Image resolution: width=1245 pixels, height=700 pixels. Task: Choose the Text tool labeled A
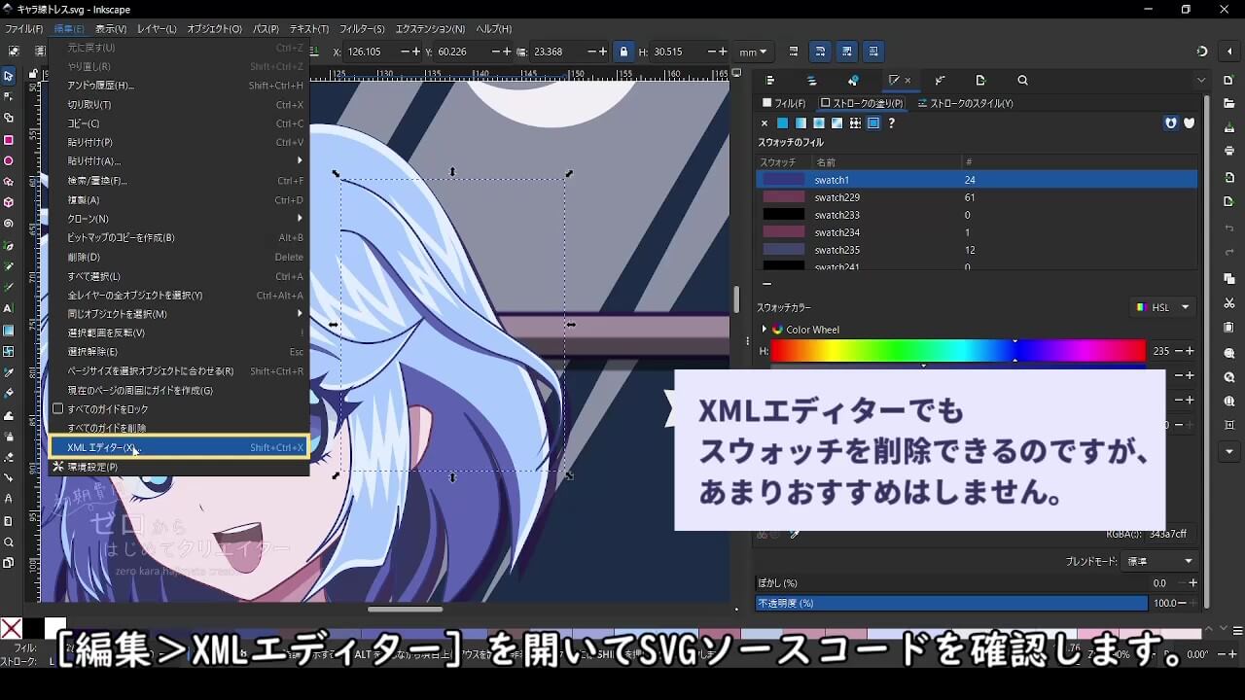9,308
